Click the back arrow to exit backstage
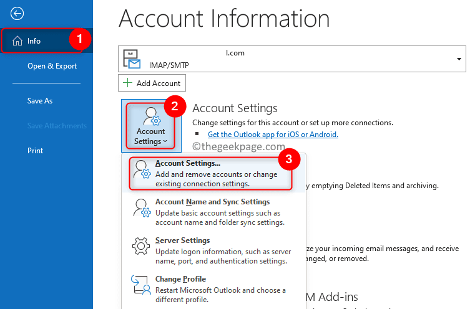 pyautogui.click(x=18, y=13)
